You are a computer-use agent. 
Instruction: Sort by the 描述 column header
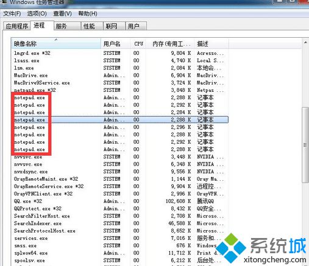(x=211, y=44)
